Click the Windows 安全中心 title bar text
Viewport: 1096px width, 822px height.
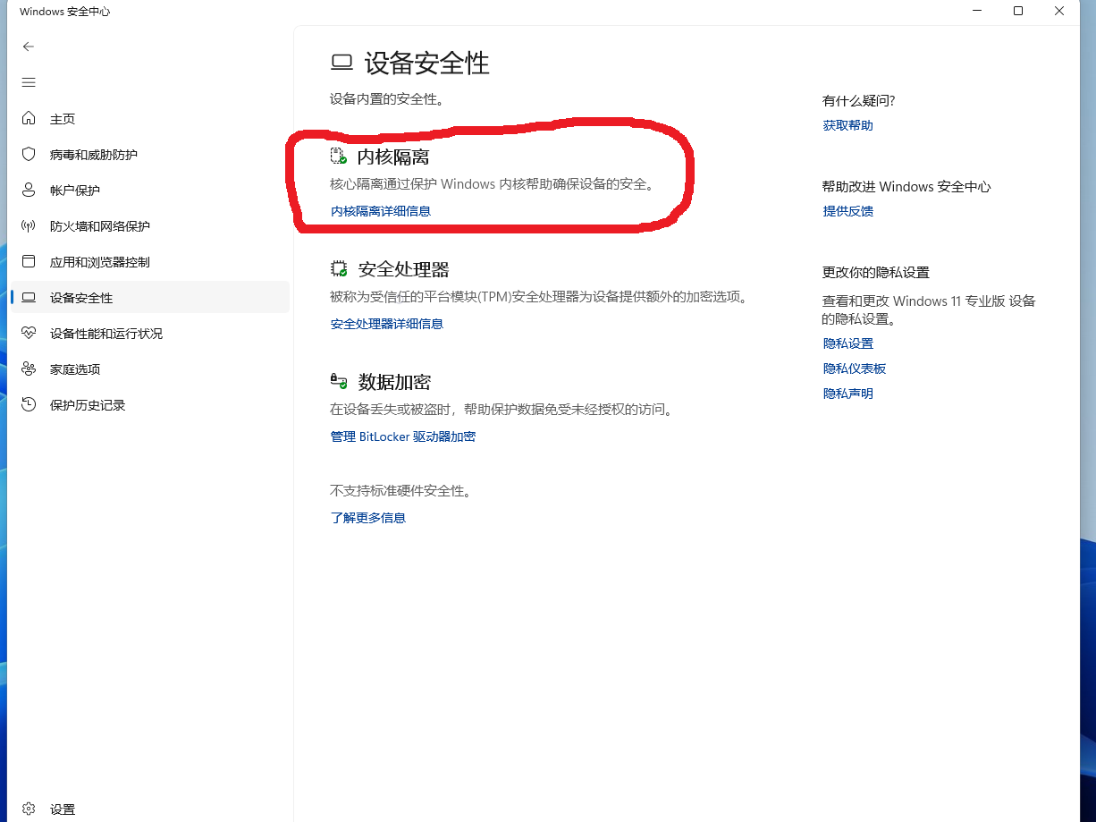click(x=65, y=12)
